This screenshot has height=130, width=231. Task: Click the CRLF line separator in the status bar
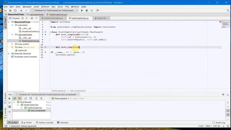(x=209, y=126)
